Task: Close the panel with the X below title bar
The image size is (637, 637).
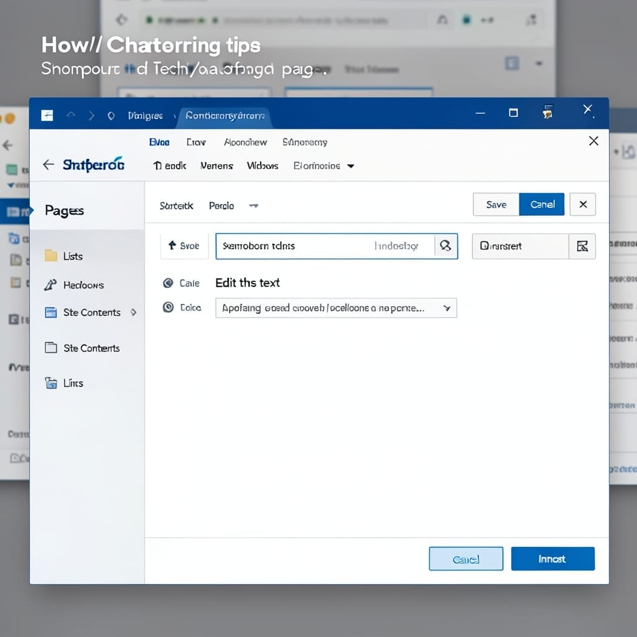Action: [x=593, y=141]
